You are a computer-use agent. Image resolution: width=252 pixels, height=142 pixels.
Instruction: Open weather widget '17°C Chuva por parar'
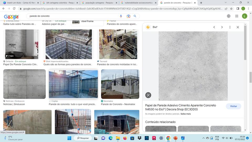pyautogui.click(x=14, y=138)
